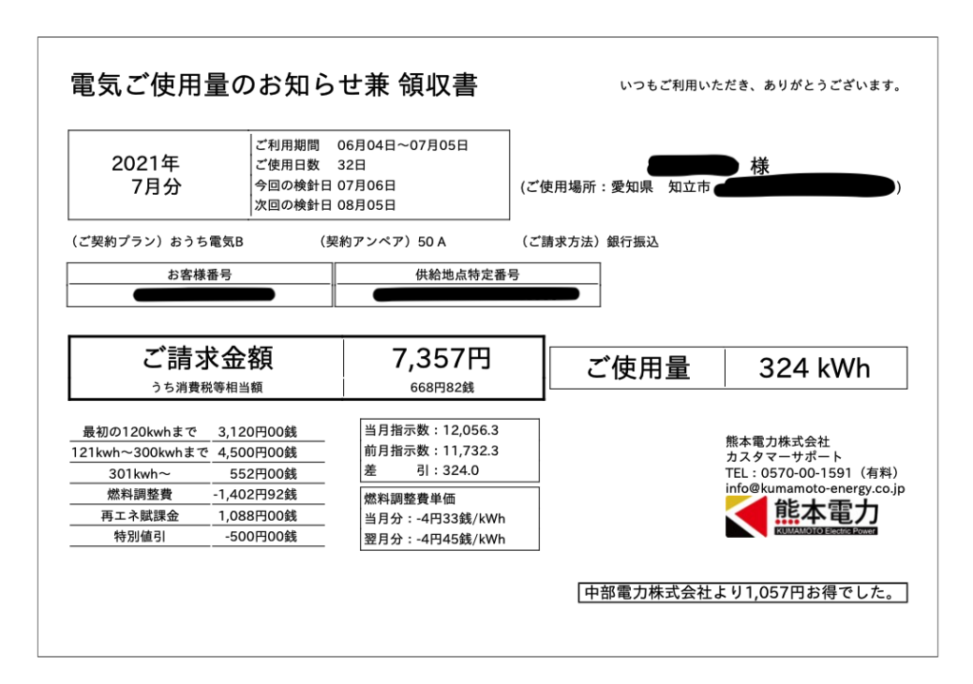Open the info@kumamoto-energy.co.jp email address
Viewport: 973px width, 684px height.
[x=814, y=488]
